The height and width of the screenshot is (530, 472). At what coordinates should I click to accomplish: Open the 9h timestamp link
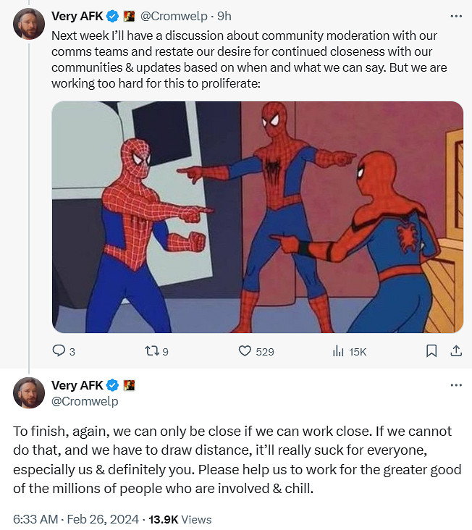point(225,15)
